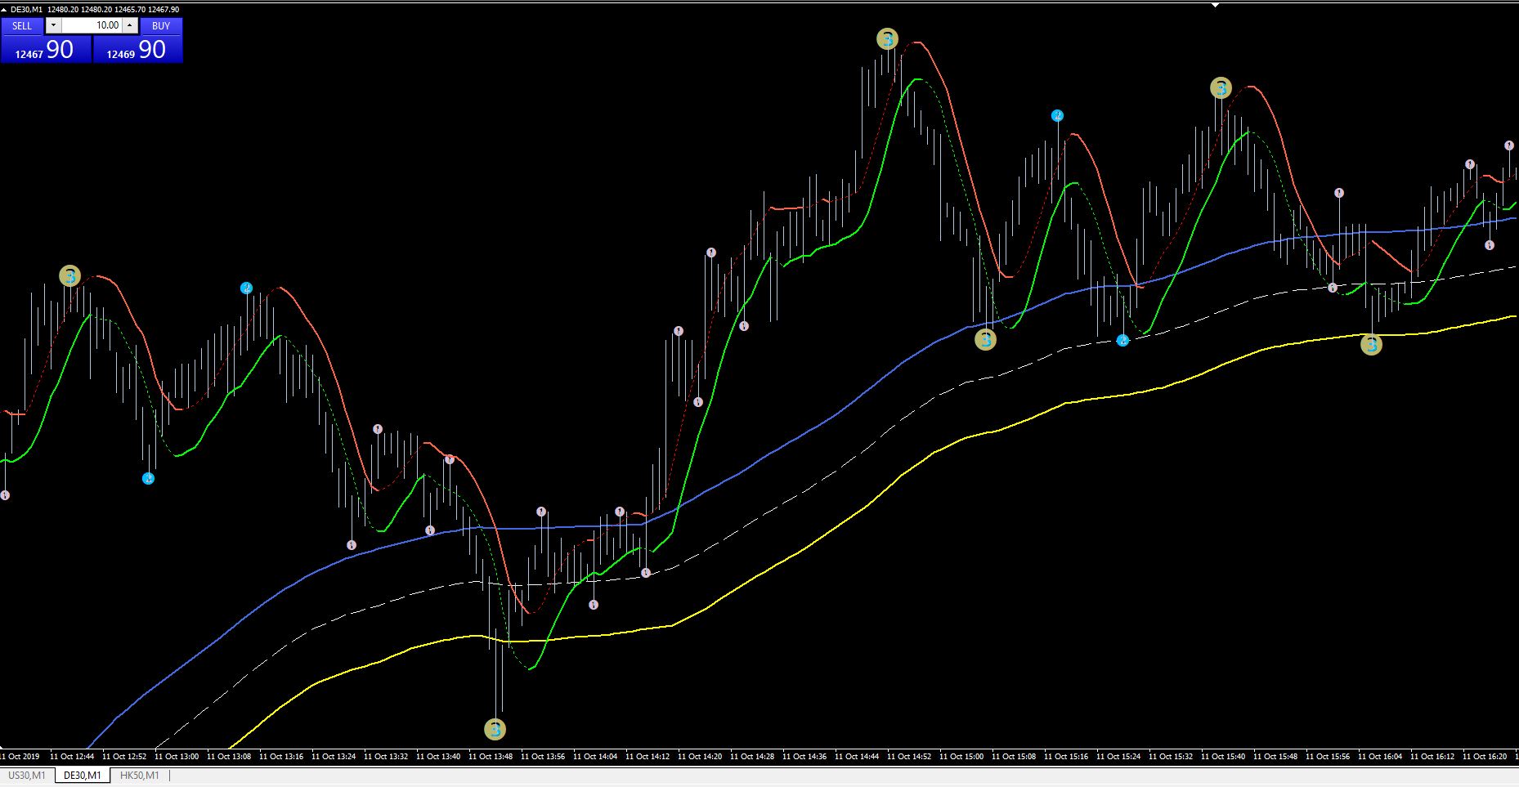
Task: Switch to the HK50,M1 chart tab
Action: point(140,775)
